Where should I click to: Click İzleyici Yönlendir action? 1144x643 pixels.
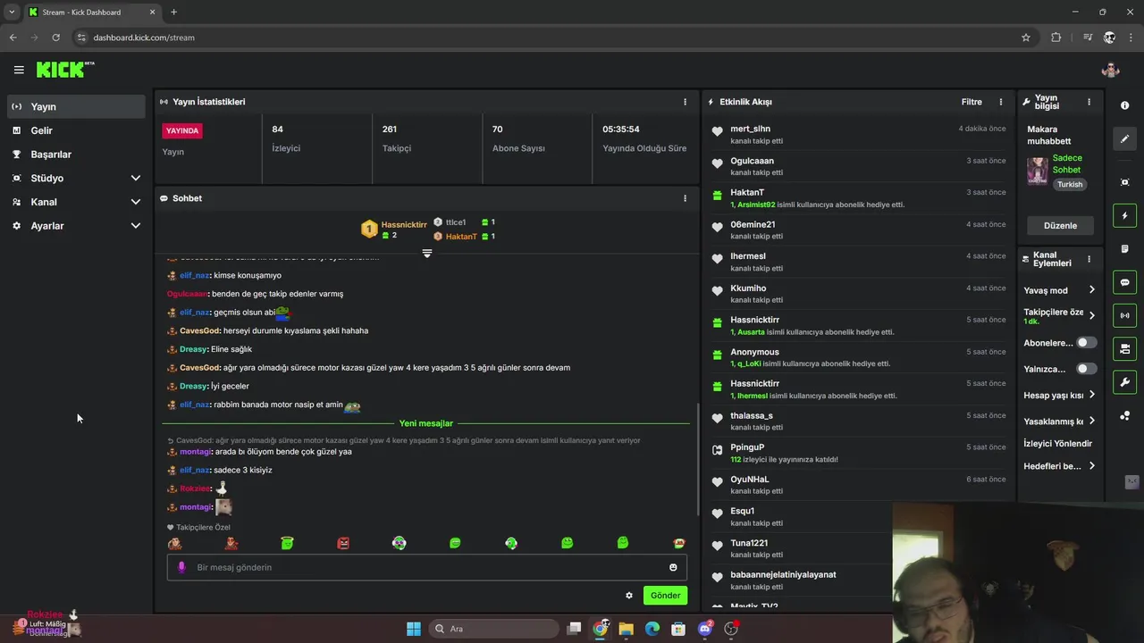coord(1057,443)
